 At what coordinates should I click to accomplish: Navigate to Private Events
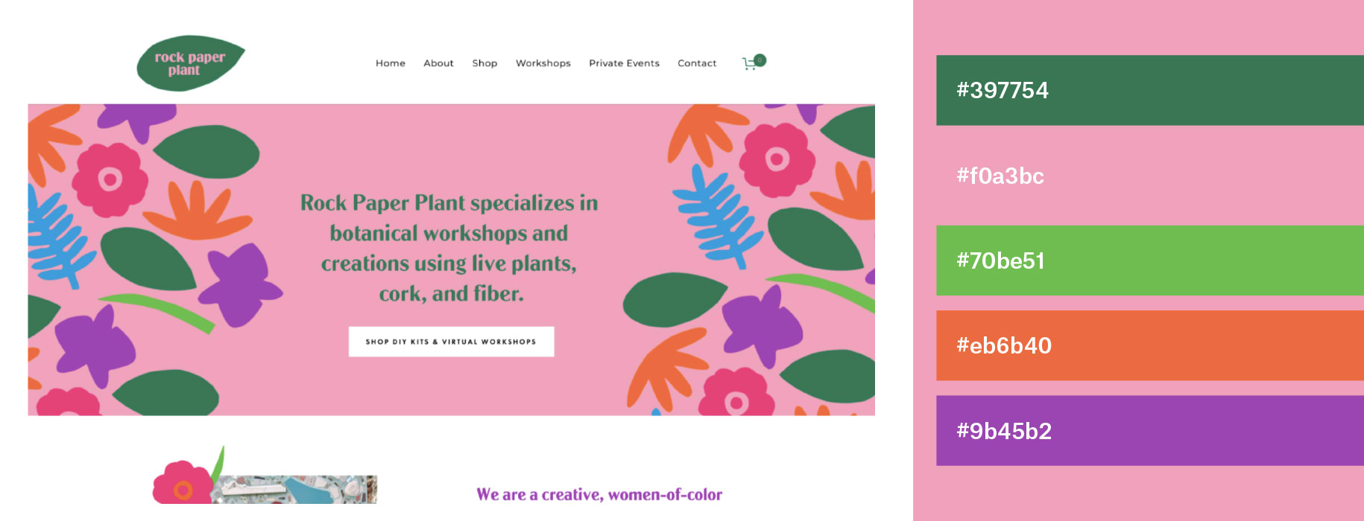[x=624, y=63]
